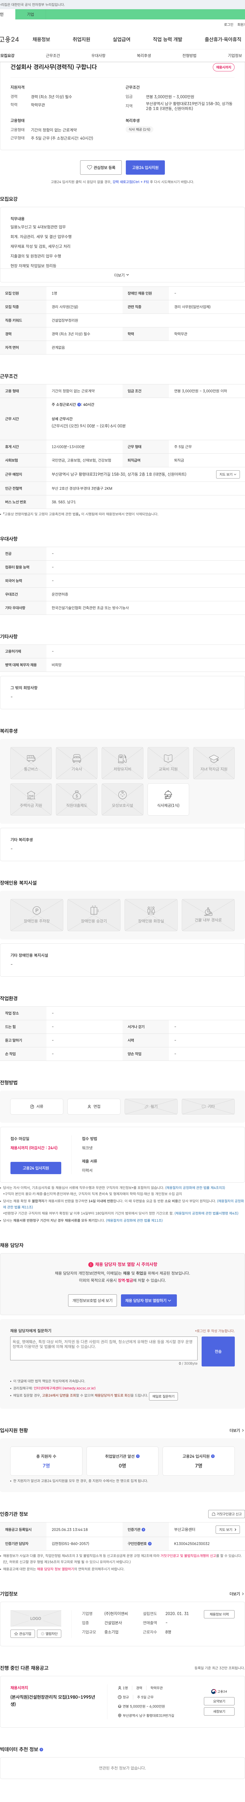Click the 교육비 지원 benefit icon

click(x=168, y=763)
